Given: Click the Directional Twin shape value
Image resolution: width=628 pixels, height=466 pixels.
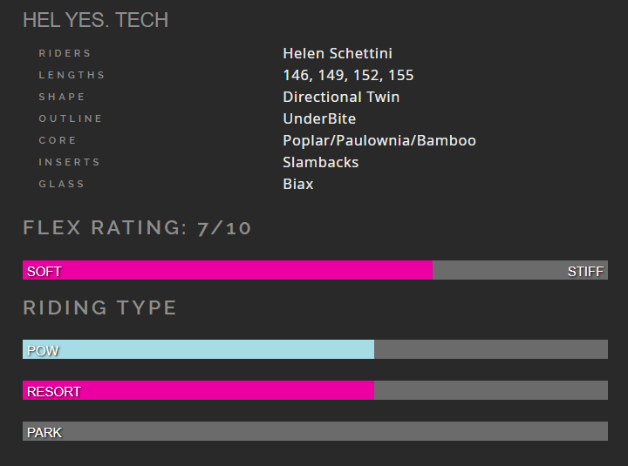Looking at the screenshot, I should point(341,97).
